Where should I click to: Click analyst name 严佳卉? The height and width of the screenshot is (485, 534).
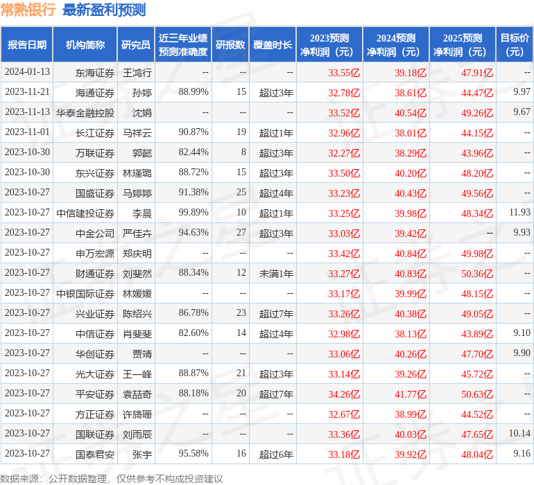(x=137, y=233)
